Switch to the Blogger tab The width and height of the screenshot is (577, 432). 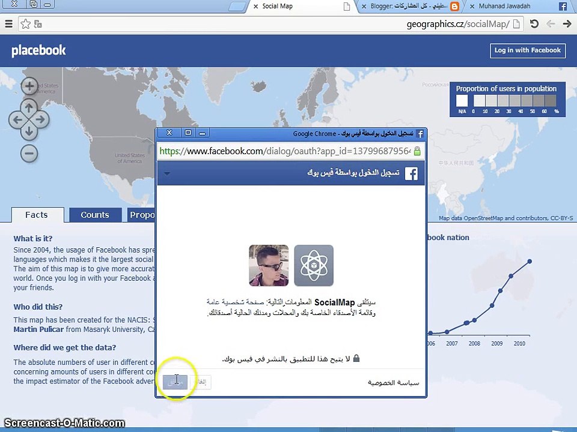pyautogui.click(x=411, y=6)
